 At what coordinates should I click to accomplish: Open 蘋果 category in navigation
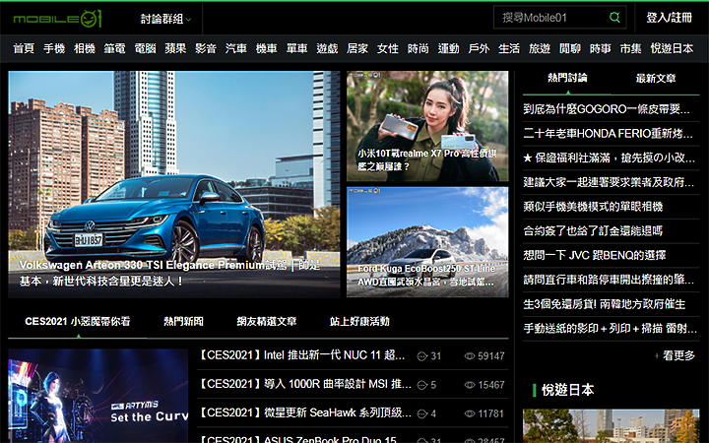175,48
